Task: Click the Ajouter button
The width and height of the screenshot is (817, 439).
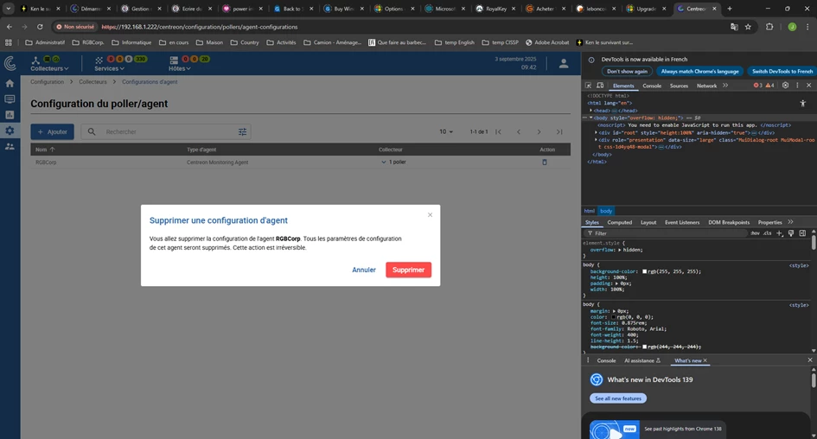Action: pos(52,131)
